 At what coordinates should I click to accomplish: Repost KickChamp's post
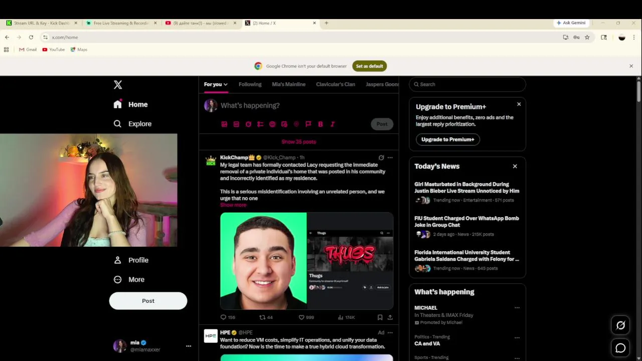(266, 317)
